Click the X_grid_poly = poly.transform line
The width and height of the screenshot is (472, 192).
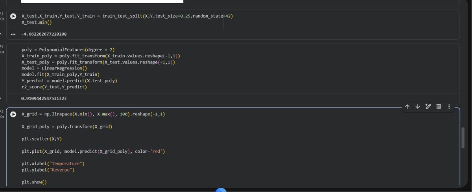tap(67, 127)
